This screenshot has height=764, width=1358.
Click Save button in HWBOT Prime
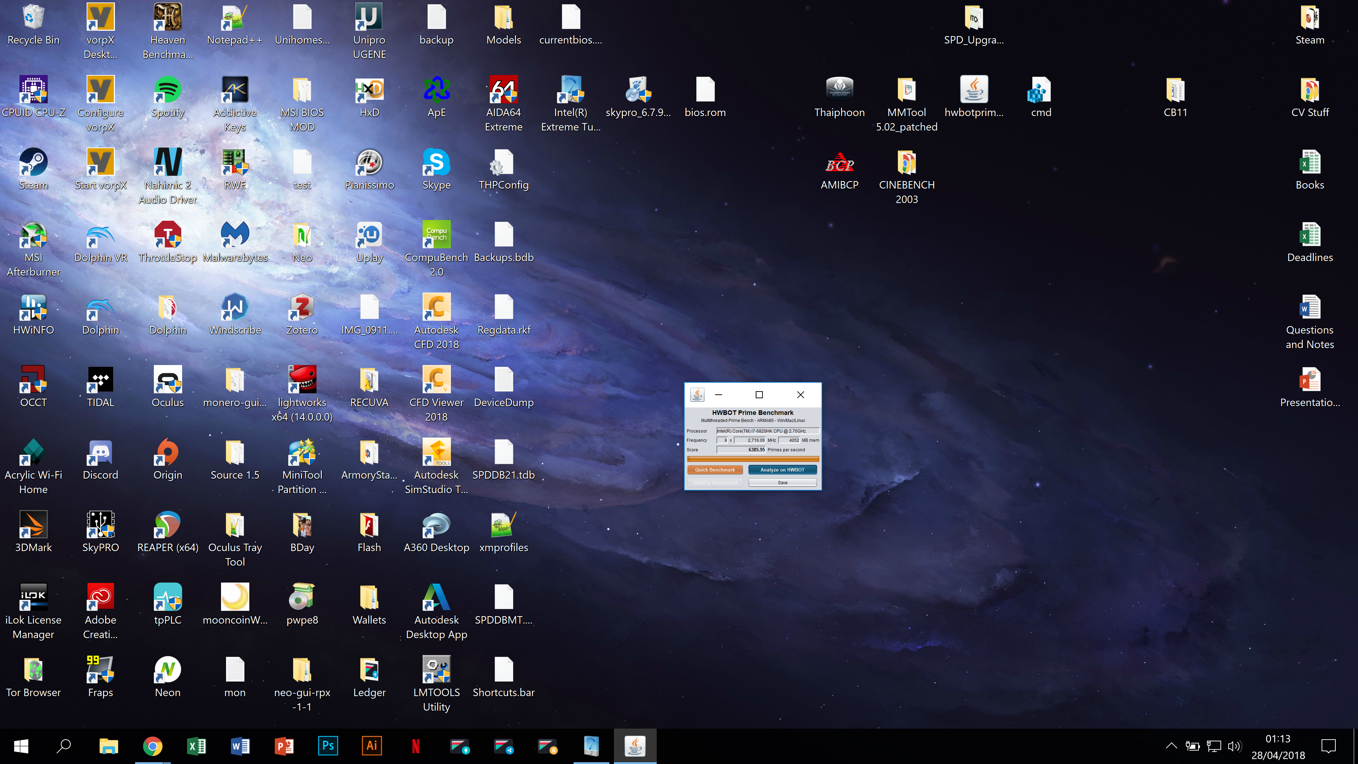[x=782, y=482]
